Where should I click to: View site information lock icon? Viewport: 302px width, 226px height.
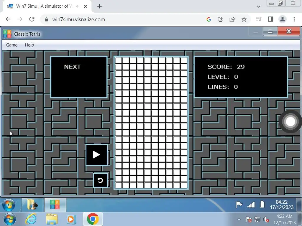(x=46, y=19)
